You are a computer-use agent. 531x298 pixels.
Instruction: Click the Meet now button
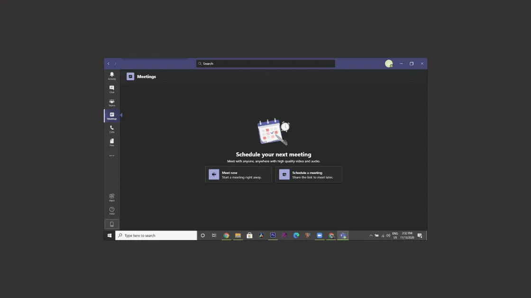238,174
